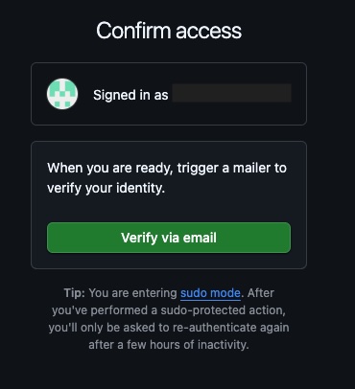Screen dimensions: 355x389
Task: Click the "verify your identity." text line
Action: click(106, 188)
